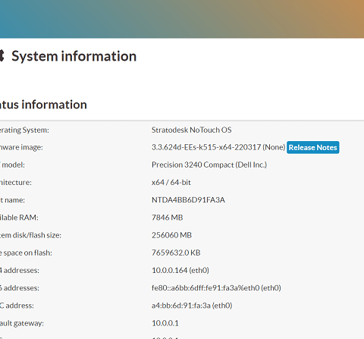Viewport: 364px width, 339px height.
Task: Click the 'Default gateway:' row label
Action: pyautogui.click(x=22, y=323)
